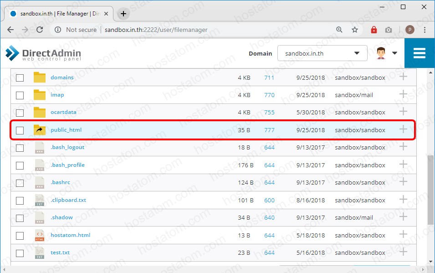Open the Chrome profile avatar
The image size is (435, 273).
pos(410,30)
